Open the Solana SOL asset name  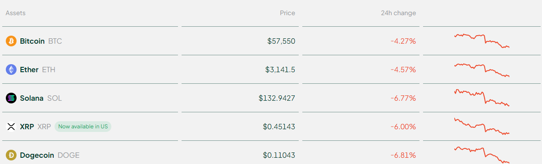click(41, 98)
